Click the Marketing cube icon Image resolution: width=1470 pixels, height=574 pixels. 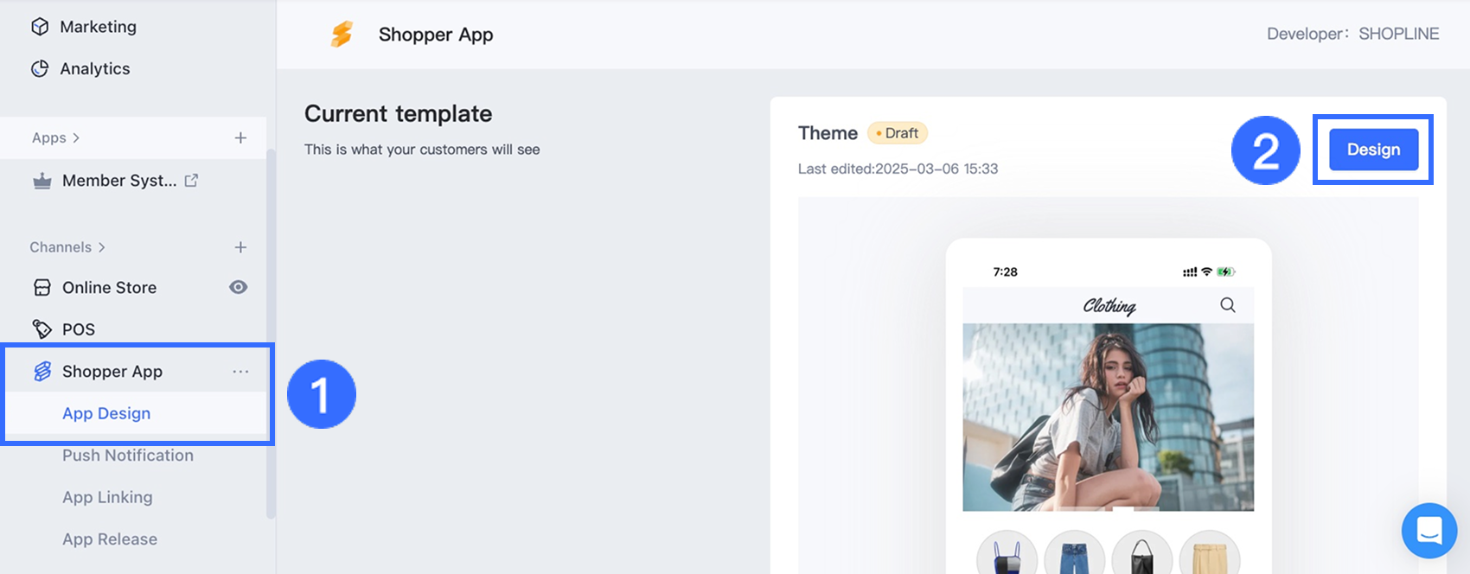coord(40,27)
